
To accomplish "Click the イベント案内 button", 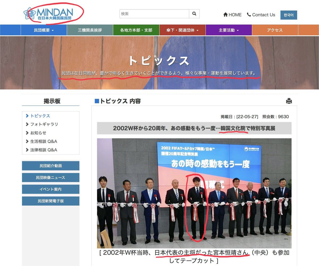I will (51, 189).
